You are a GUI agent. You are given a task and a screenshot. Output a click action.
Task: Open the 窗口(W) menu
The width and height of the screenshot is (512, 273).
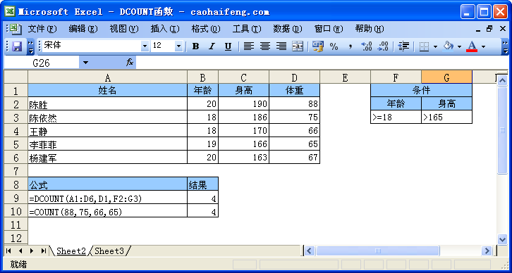pyautogui.click(x=329, y=29)
